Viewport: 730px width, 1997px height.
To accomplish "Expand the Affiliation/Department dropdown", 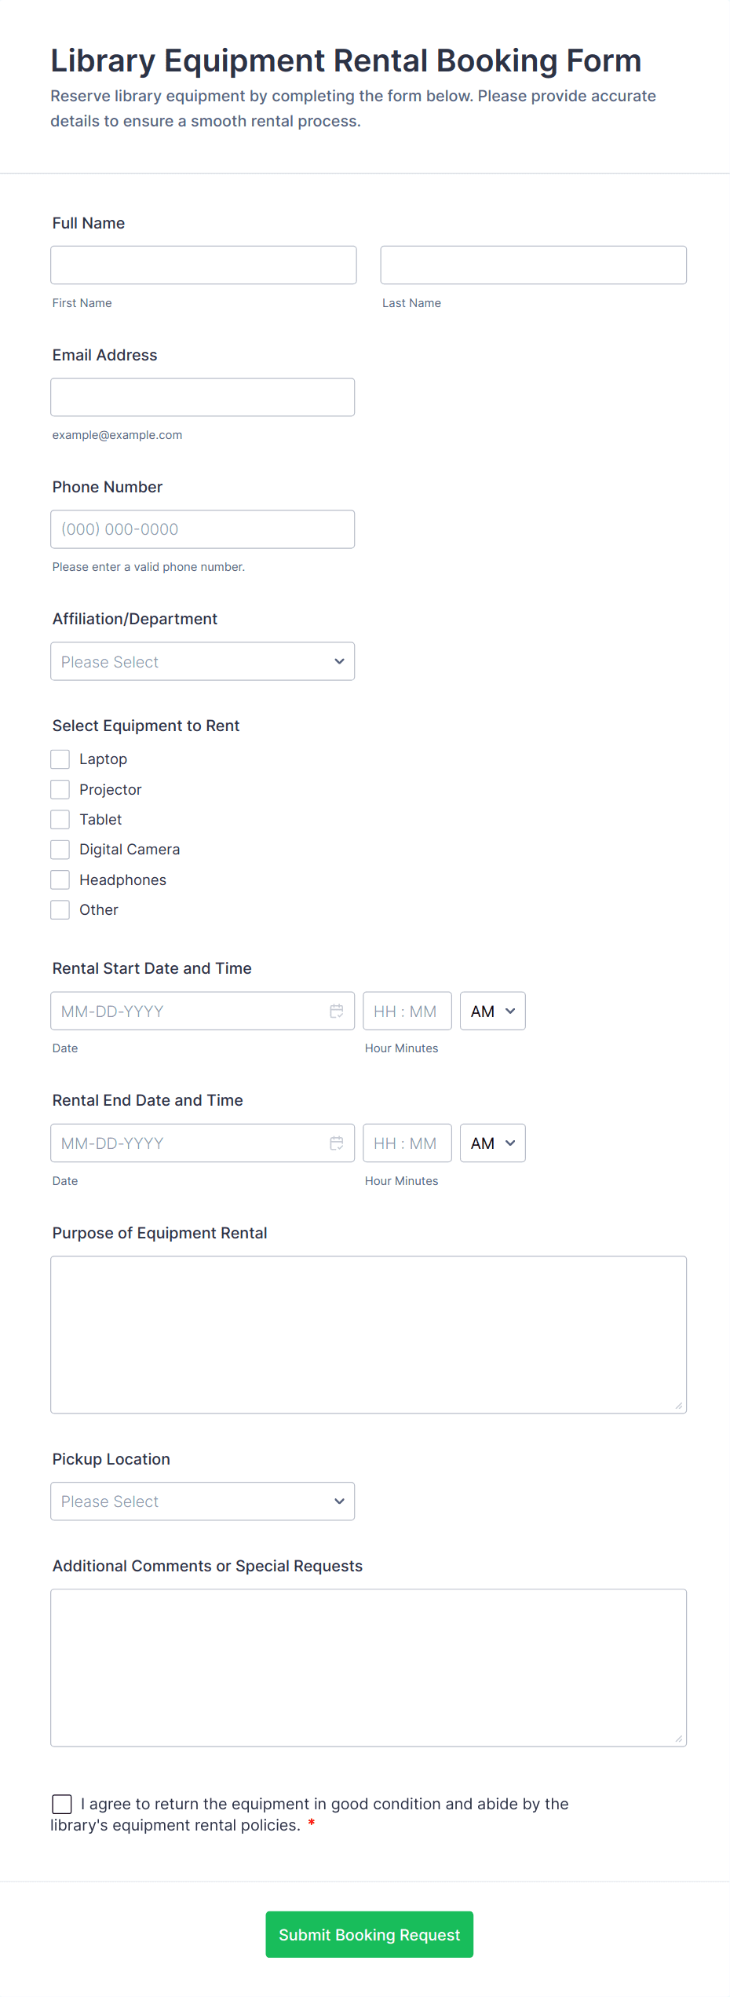I will coord(203,661).
